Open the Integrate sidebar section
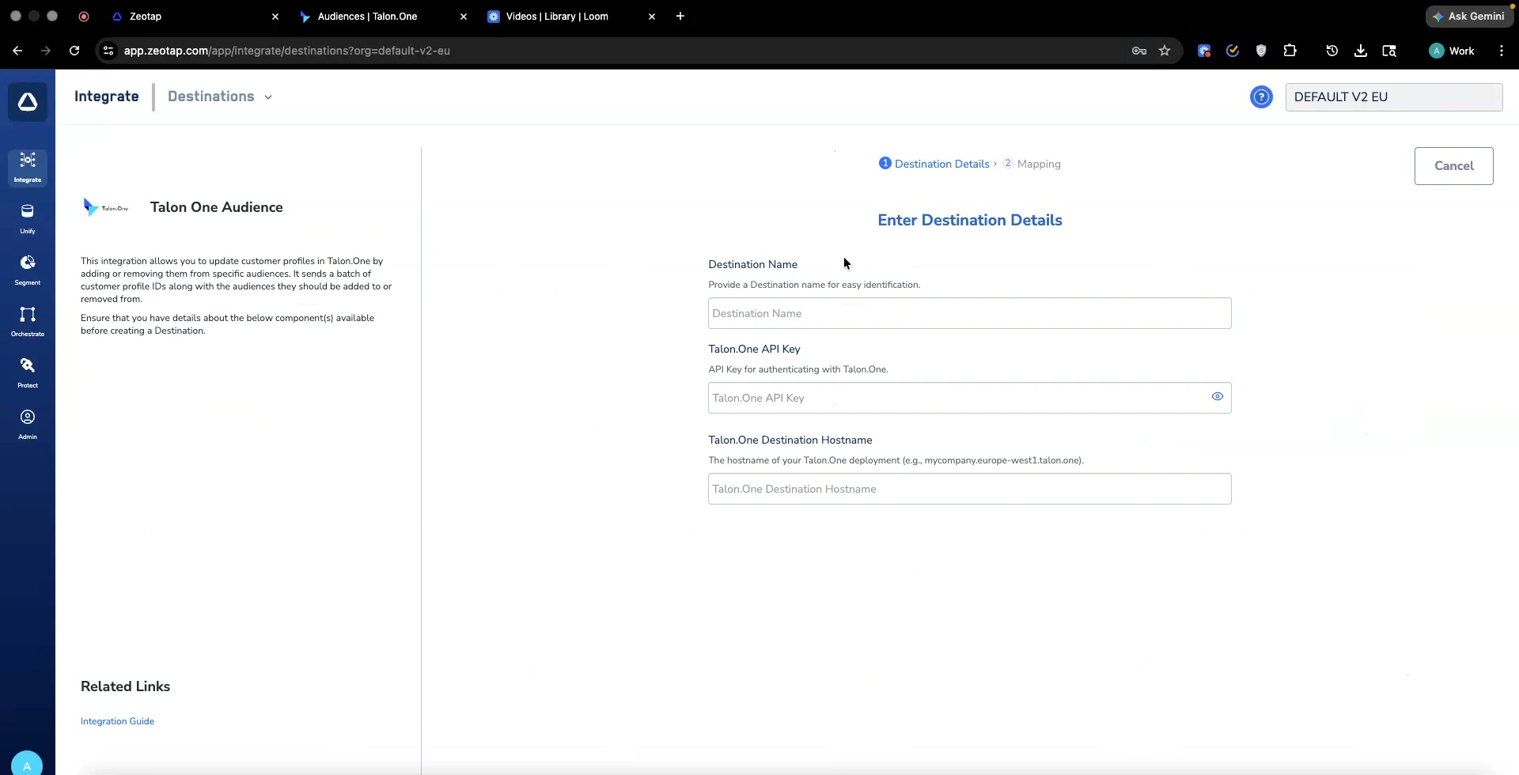This screenshot has height=775, width=1519. [x=28, y=168]
